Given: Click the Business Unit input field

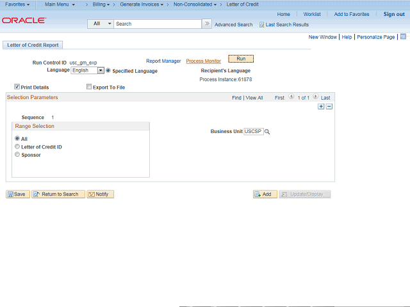Looking at the screenshot, I should 254,131.
